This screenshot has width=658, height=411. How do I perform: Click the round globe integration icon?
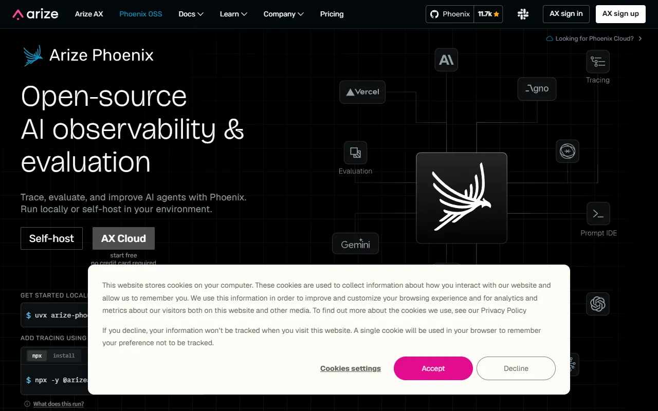click(x=568, y=152)
